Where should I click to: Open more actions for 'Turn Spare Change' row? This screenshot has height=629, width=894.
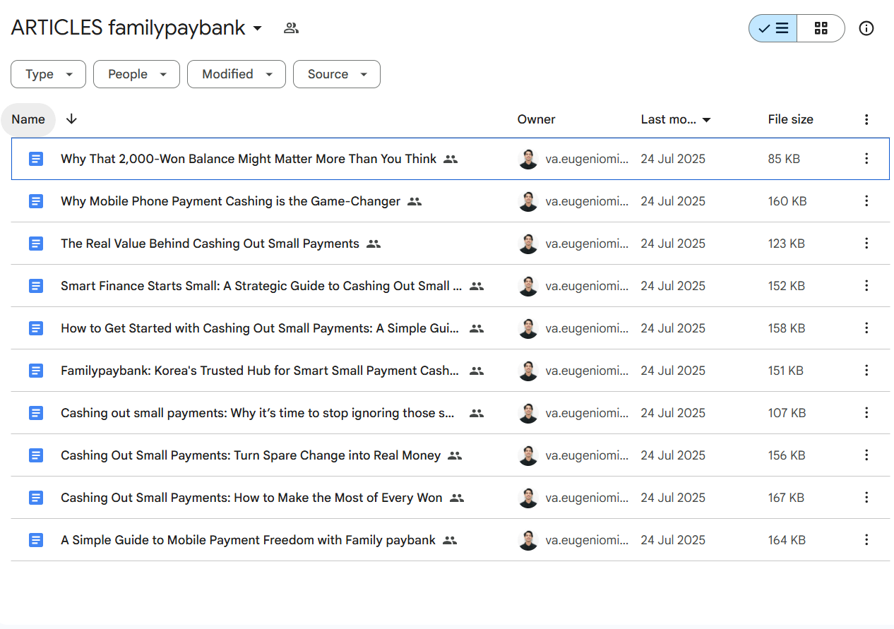[866, 455]
